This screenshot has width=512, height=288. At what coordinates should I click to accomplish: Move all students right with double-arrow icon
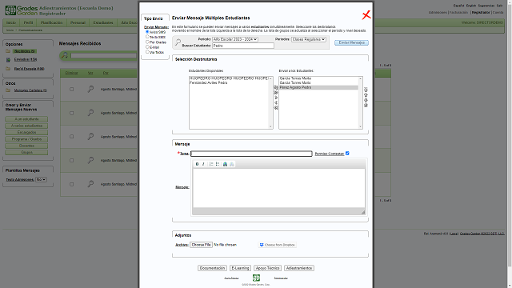[276, 93]
